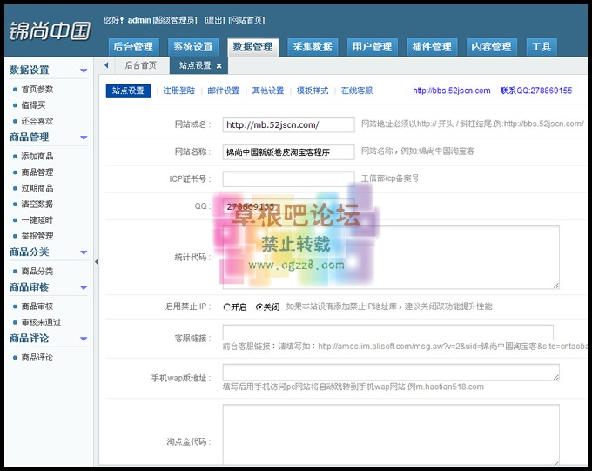Open the http://bbs.52jscn.com link

(x=452, y=91)
